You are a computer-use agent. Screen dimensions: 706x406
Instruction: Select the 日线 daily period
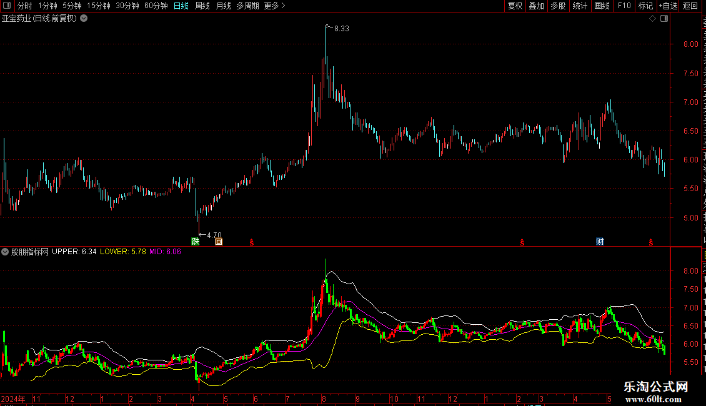click(x=181, y=6)
